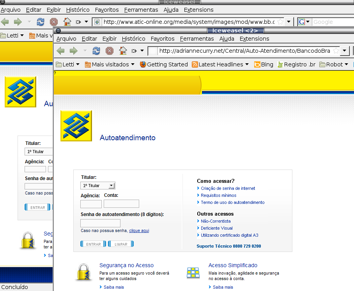Screen dimensions: 354x291
Task: Expand Latest Headlines feed in front window
Action: point(220,64)
